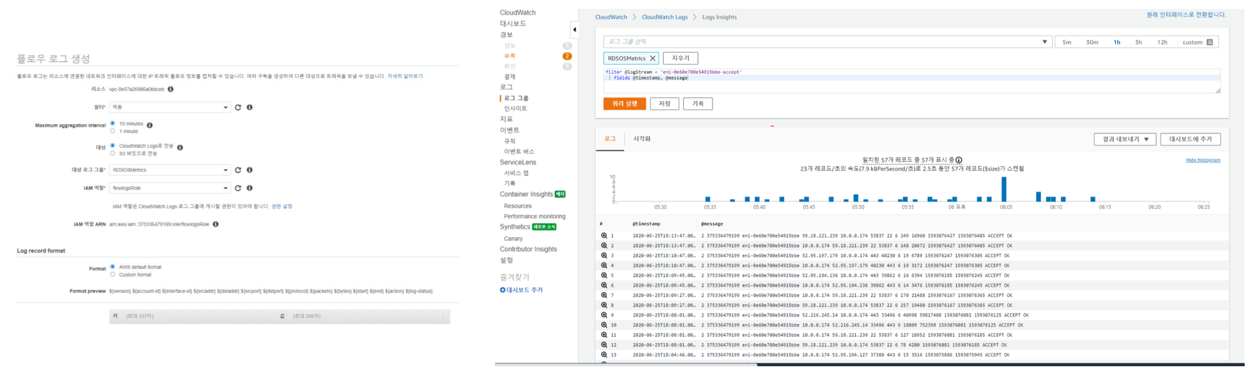Click the Hide histogram link
Image resolution: width=1253 pixels, height=374 pixels.
[x=1203, y=160]
